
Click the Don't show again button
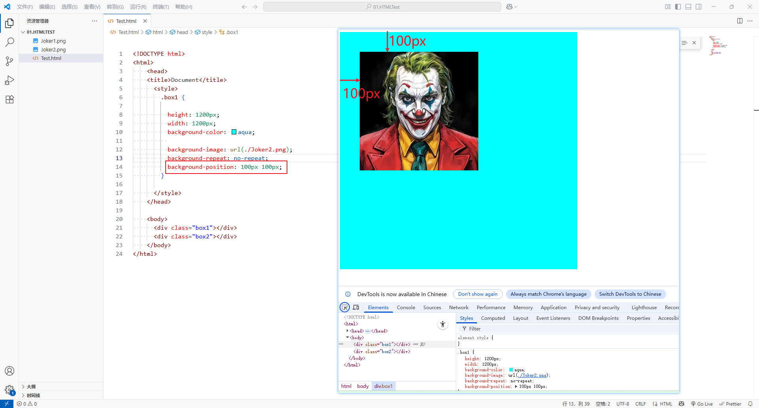[478, 294]
